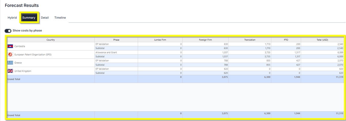Click Greece's EP Validation phase cell
The image size is (346, 121).
[x=116, y=60]
